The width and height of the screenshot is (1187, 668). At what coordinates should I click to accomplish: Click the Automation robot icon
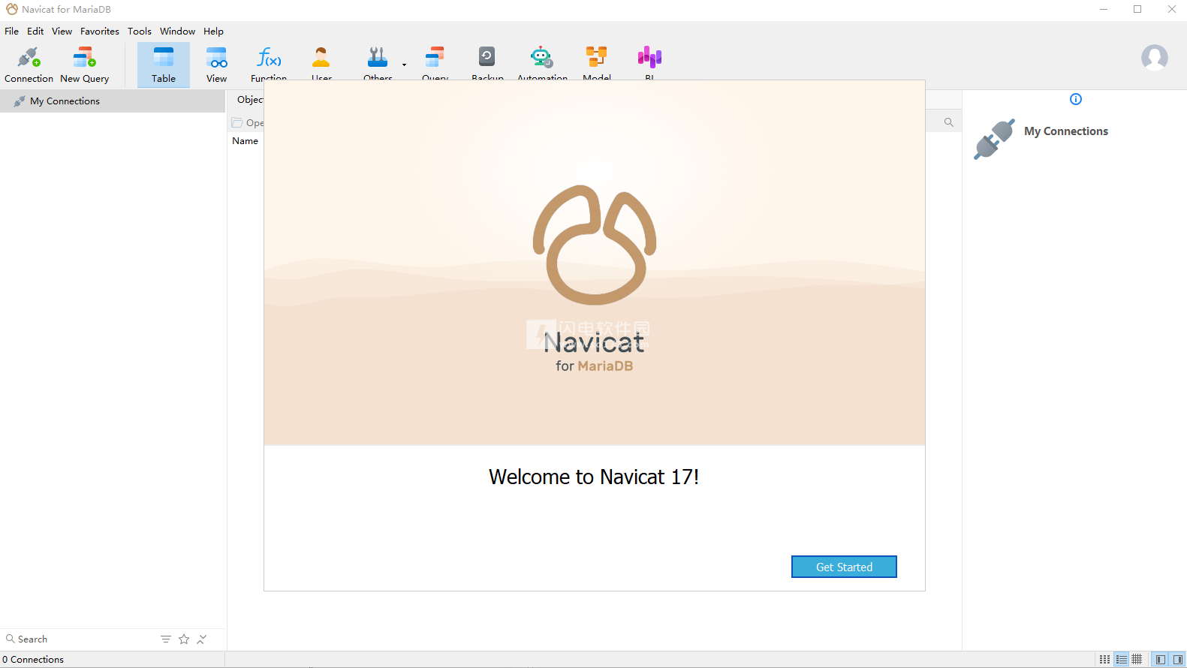point(541,60)
